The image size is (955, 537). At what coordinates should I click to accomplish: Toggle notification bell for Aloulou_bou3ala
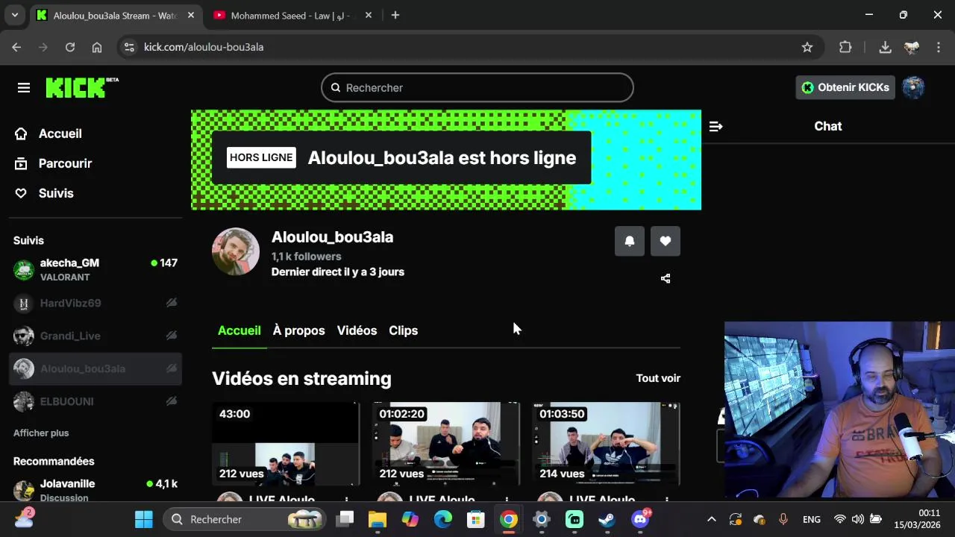click(x=630, y=241)
